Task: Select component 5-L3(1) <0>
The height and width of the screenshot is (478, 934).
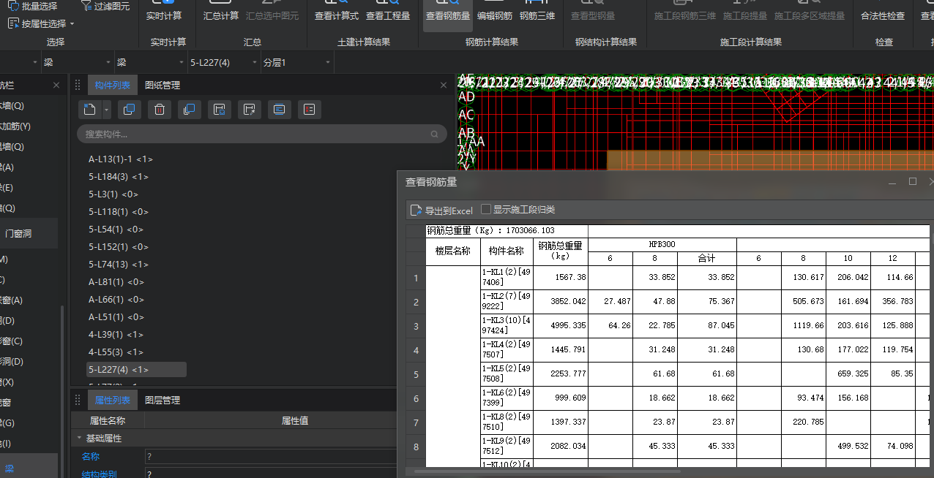Action: [x=113, y=194]
